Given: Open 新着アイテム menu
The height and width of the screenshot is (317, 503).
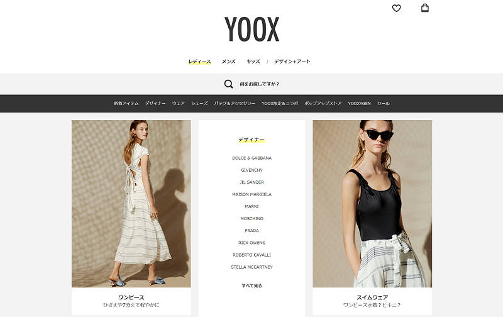Looking at the screenshot, I should click(126, 103).
